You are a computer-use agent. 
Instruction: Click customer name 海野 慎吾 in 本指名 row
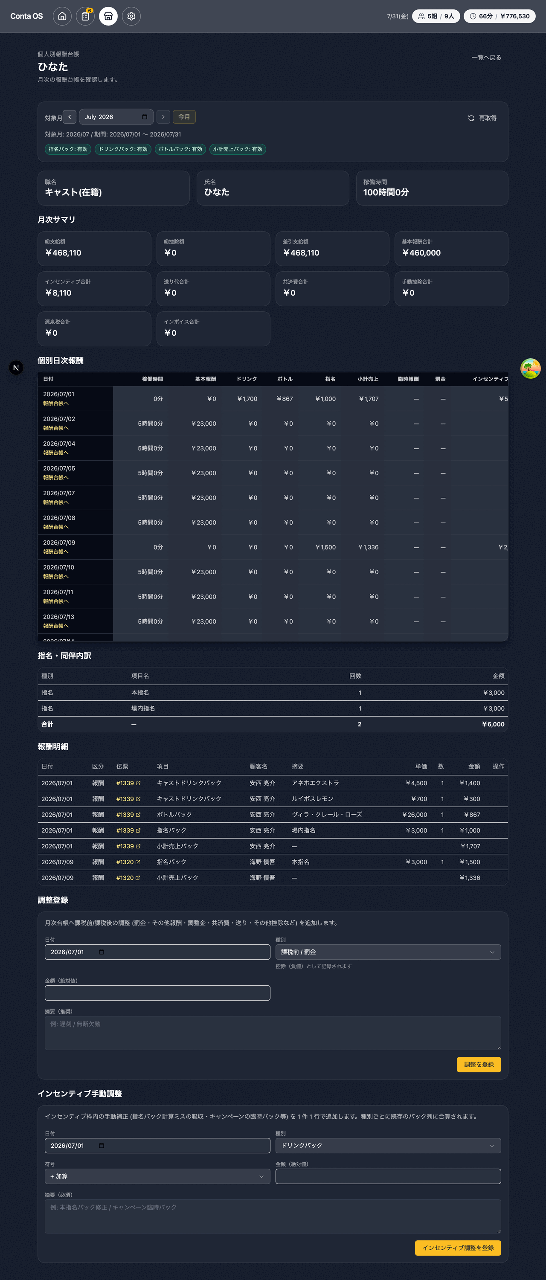[x=262, y=862]
